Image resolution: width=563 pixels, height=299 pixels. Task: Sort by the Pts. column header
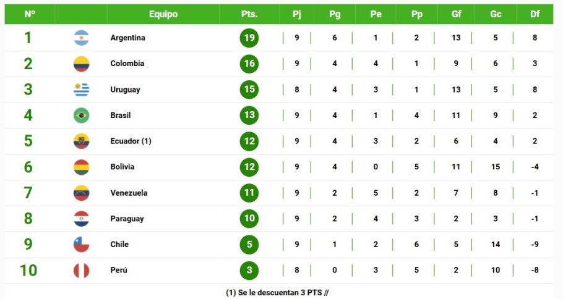249,14
